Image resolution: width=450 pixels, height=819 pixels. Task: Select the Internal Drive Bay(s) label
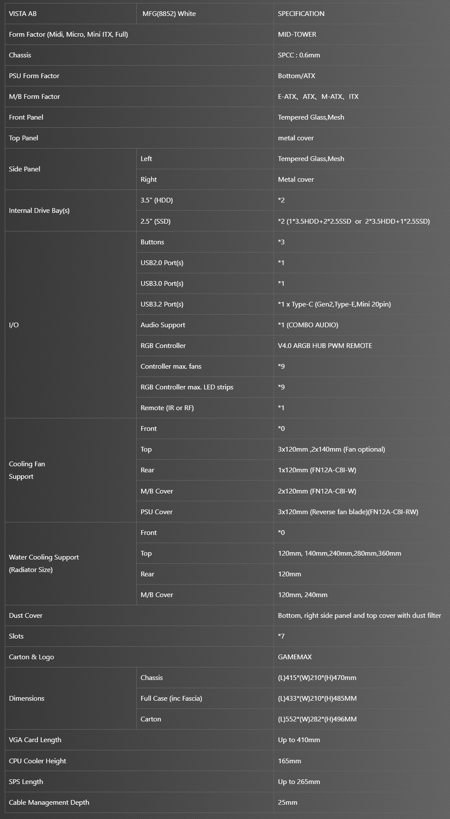point(39,211)
